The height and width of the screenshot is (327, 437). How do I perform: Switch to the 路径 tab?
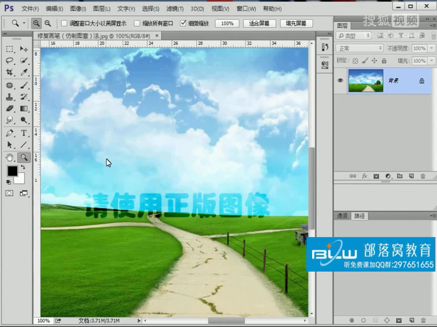click(359, 216)
